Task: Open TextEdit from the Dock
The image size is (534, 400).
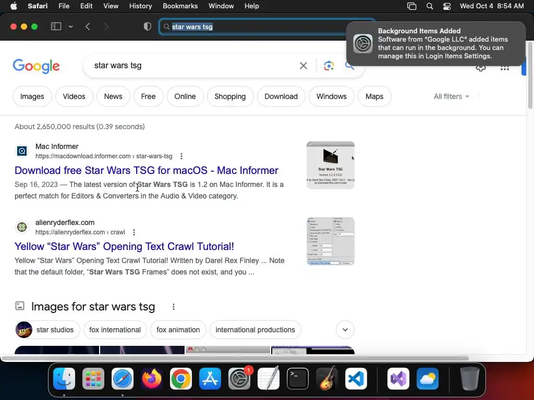Action: click(x=269, y=379)
